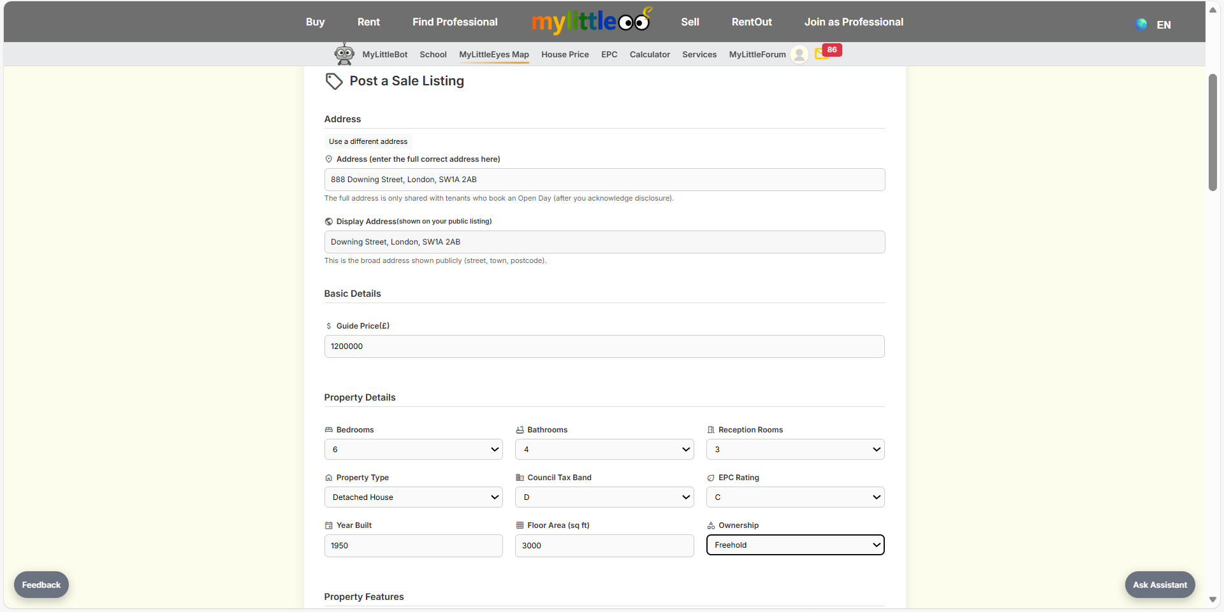Click the MyLittleBot robot icon
Image resolution: width=1224 pixels, height=612 pixels.
(x=344, y=54)
